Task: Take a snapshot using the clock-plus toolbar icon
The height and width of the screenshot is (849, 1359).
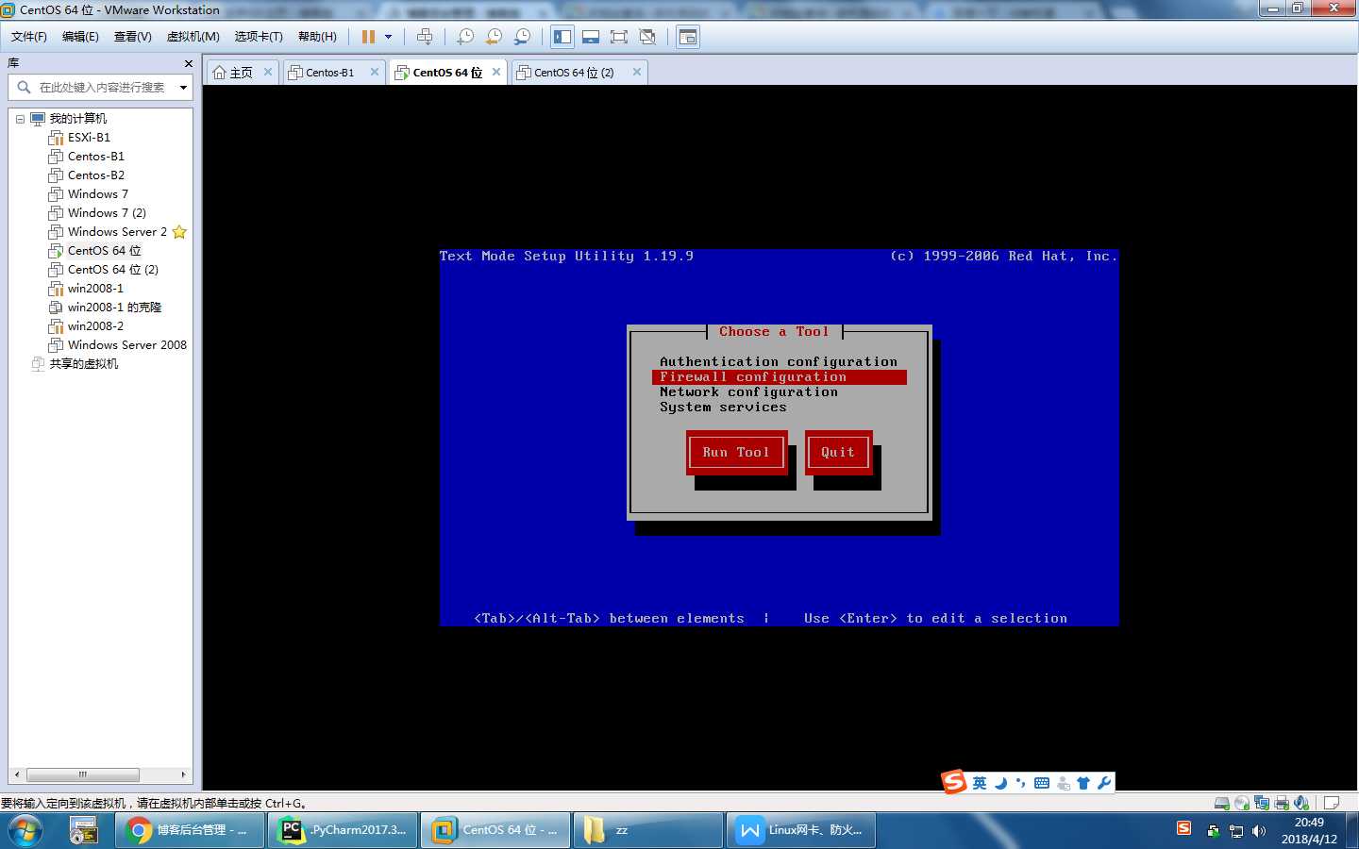Action: 465,37
